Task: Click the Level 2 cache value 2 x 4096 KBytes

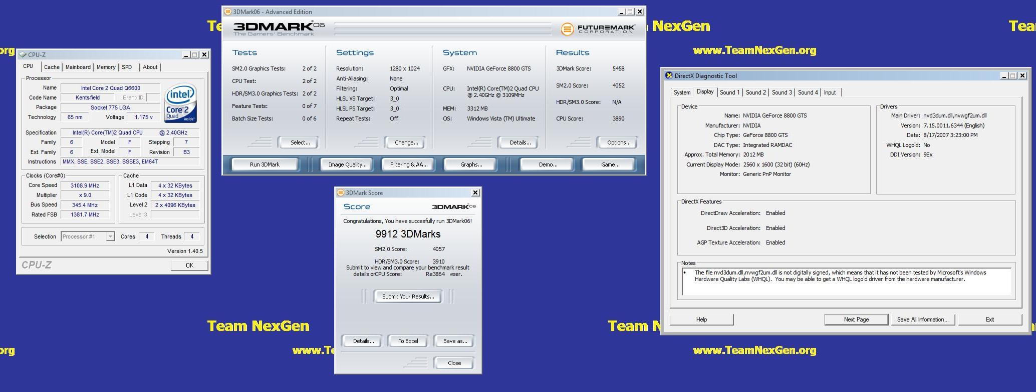Action: [x=175, y=205]
